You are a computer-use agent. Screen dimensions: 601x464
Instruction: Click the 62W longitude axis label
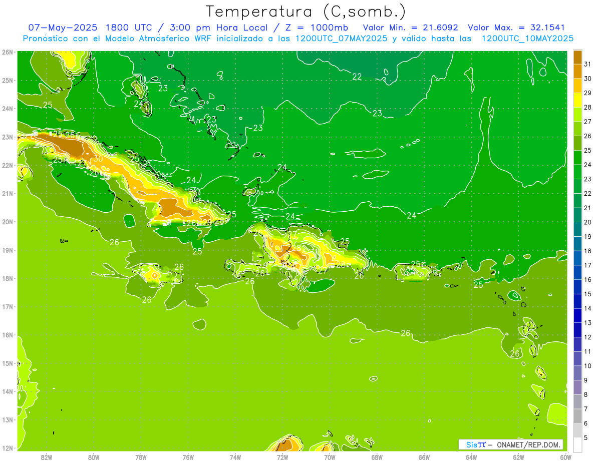pos(518,456)
